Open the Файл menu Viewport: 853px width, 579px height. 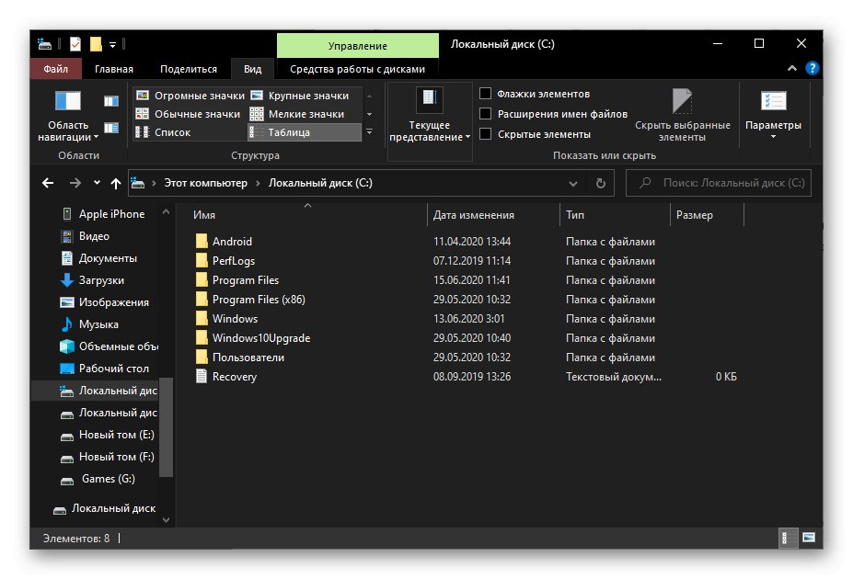[x=54, y=68]
